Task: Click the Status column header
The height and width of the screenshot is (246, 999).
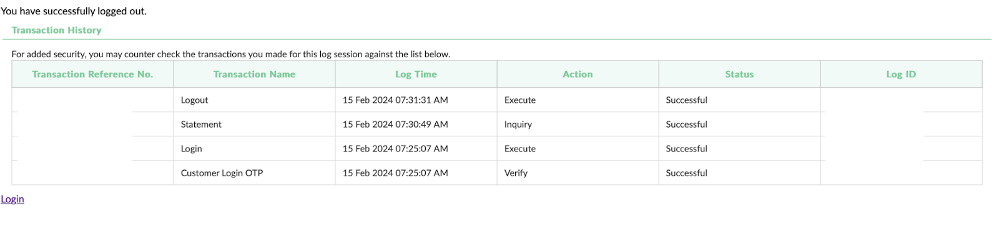Action: point(739,74)
